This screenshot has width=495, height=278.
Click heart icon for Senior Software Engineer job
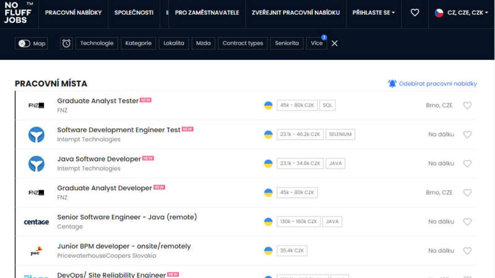[467, 222]
